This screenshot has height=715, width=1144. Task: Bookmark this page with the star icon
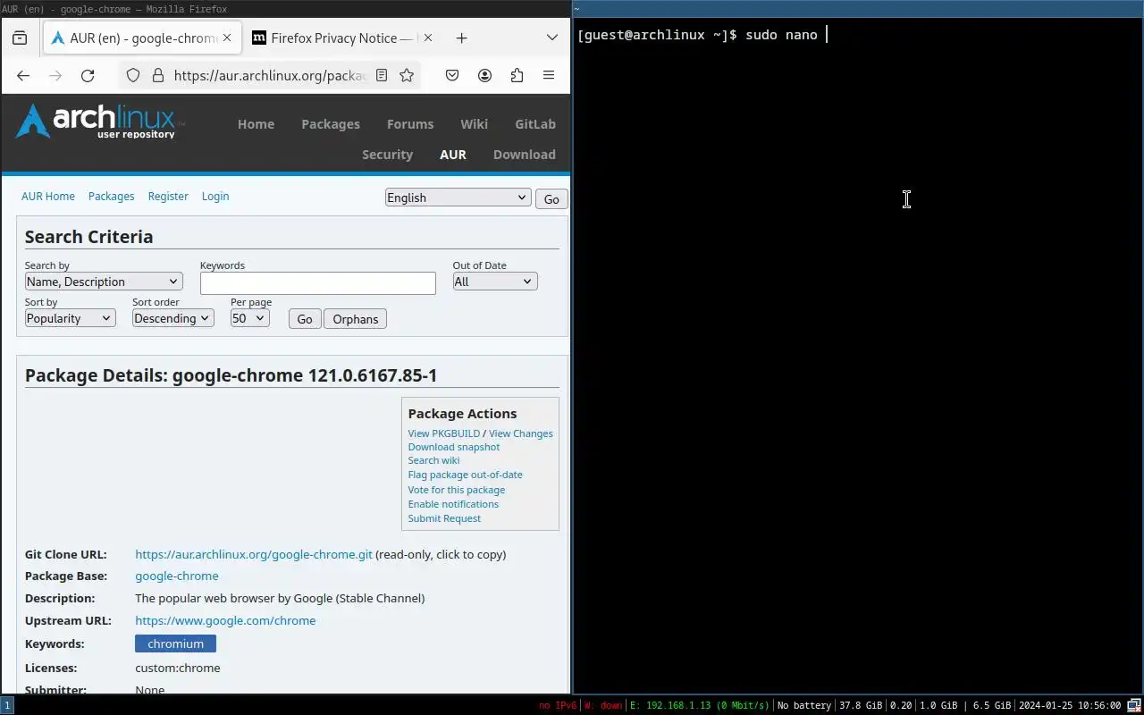(407, 76)
